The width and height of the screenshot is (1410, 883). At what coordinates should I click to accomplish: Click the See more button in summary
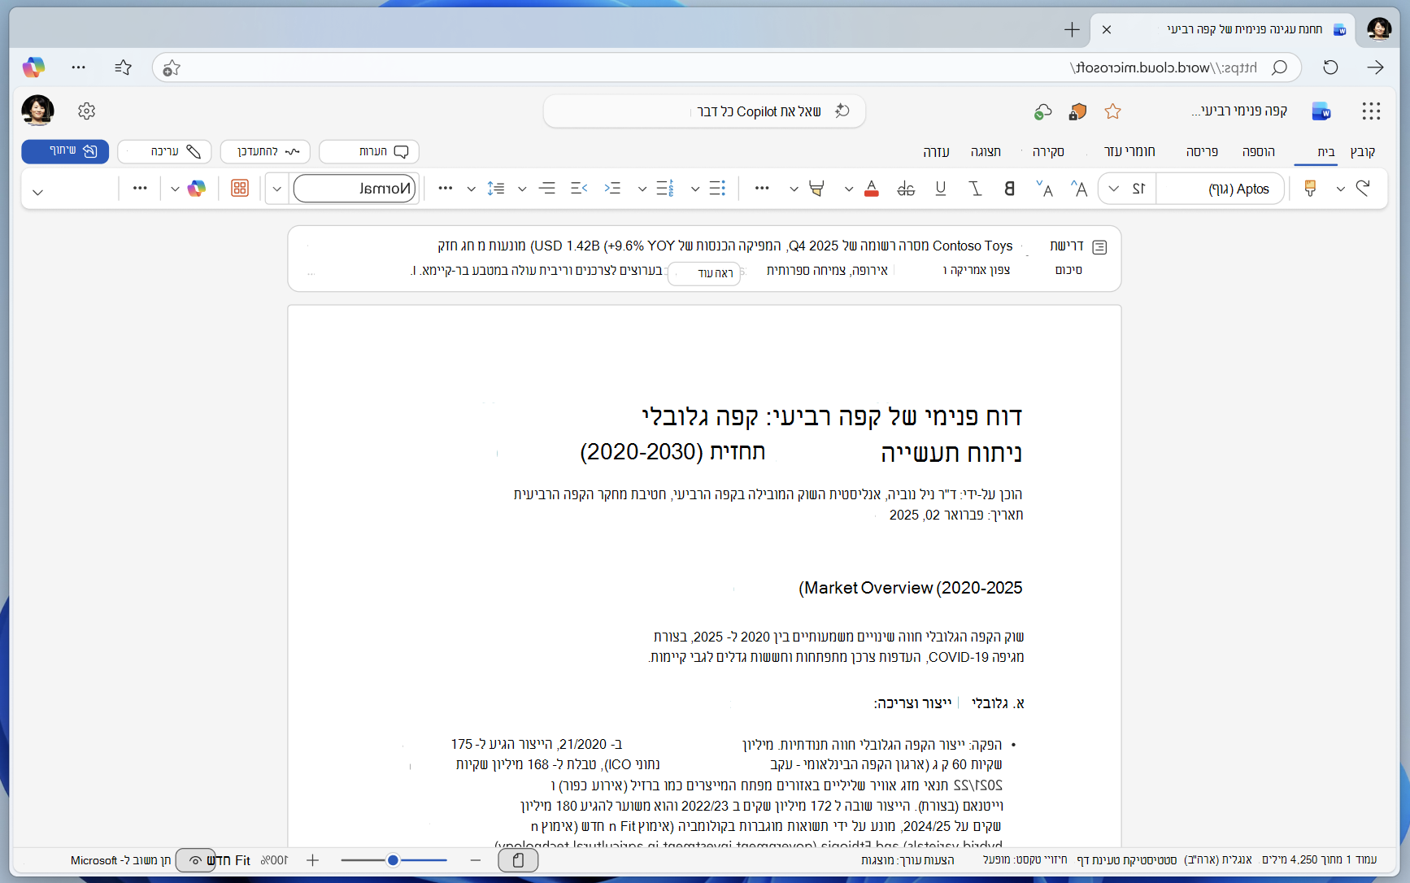click(x=704, y=273)
